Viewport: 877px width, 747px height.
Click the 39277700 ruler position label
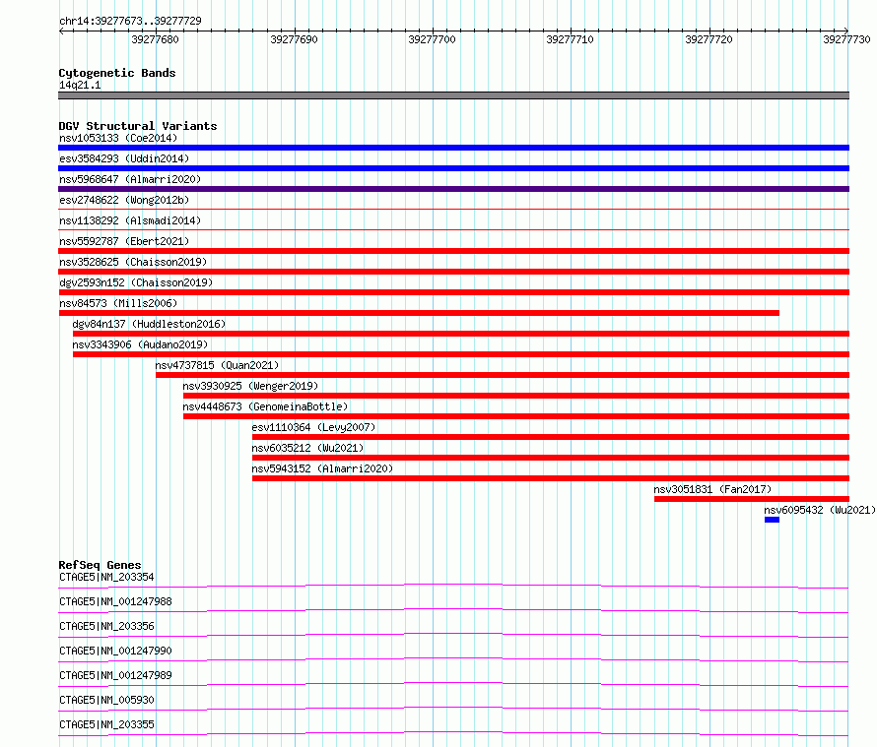[432, 39]
